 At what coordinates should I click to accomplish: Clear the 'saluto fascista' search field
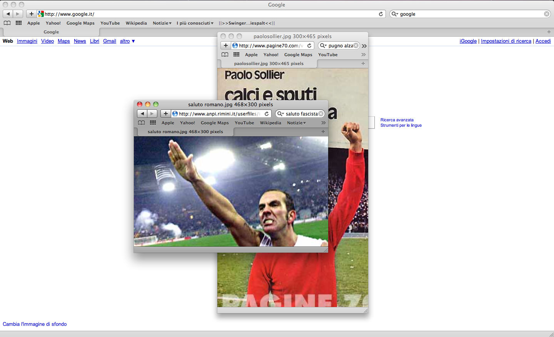321,114
